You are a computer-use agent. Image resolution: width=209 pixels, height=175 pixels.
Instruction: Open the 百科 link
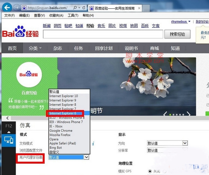[x=145, y=26]
